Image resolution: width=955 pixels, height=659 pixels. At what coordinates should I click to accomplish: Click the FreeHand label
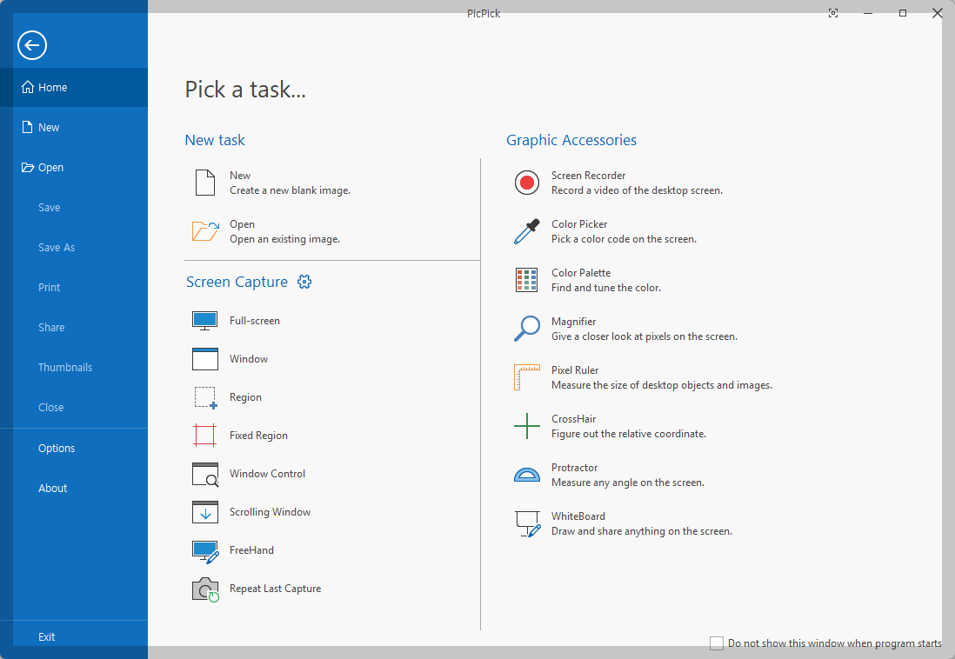click(251, 550)
